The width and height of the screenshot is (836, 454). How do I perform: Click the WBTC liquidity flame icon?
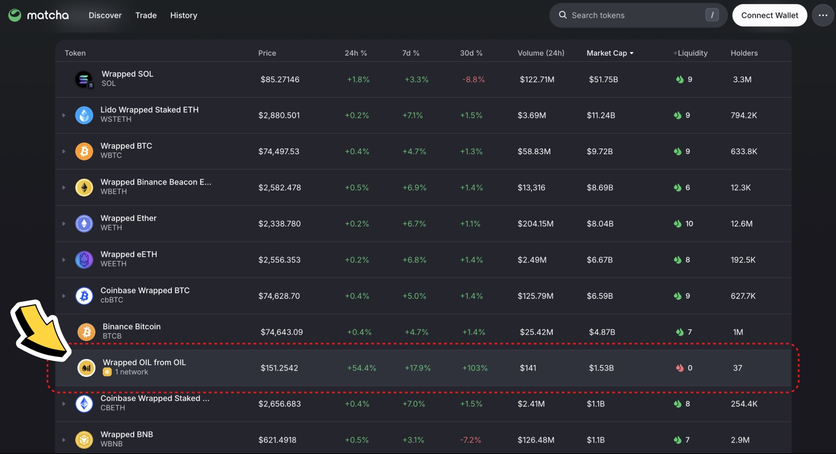point(677,151)
